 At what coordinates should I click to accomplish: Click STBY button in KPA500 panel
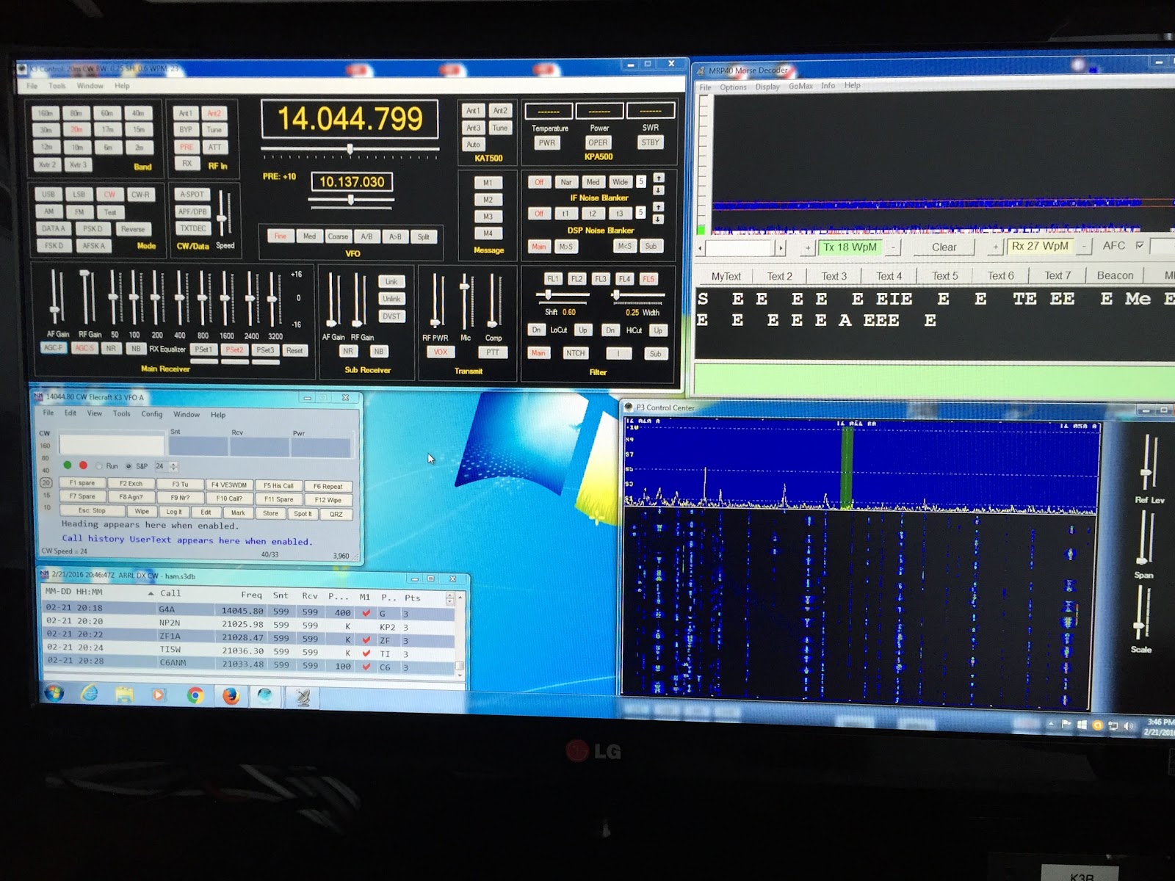(x=650, y=142)
